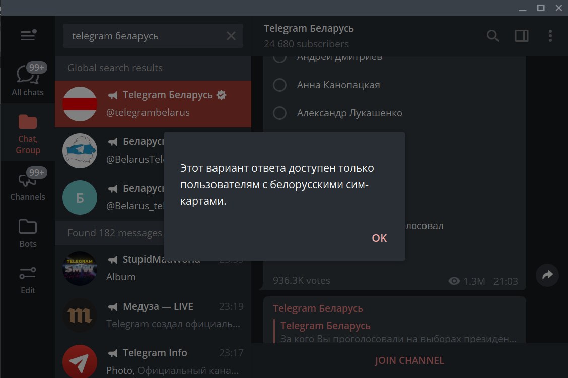The image size is (568, 378).
Task: Click Telegram Беларусь sender name in message
Action: [318, 308]
